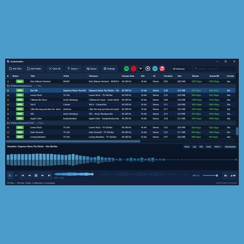Open the red YouTube Music icon
The width and height of the screenshot is (244, 244).
pyautogui.click(x=134, y=69)
